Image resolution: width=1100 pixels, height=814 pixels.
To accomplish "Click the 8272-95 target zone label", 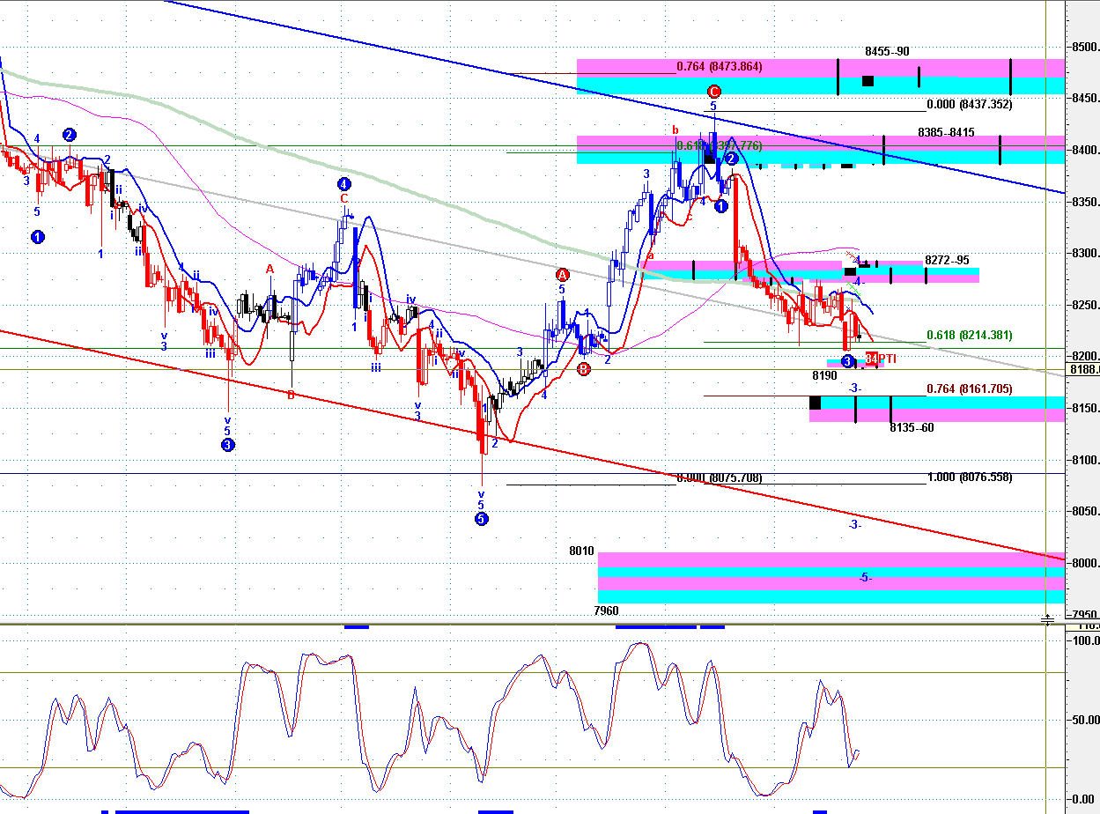I will [947, 261].
